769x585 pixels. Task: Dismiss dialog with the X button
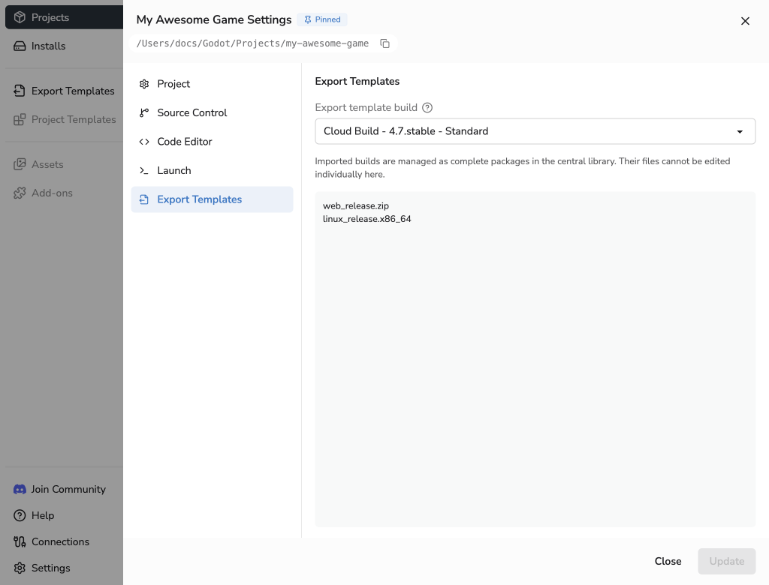coord(745,21)
